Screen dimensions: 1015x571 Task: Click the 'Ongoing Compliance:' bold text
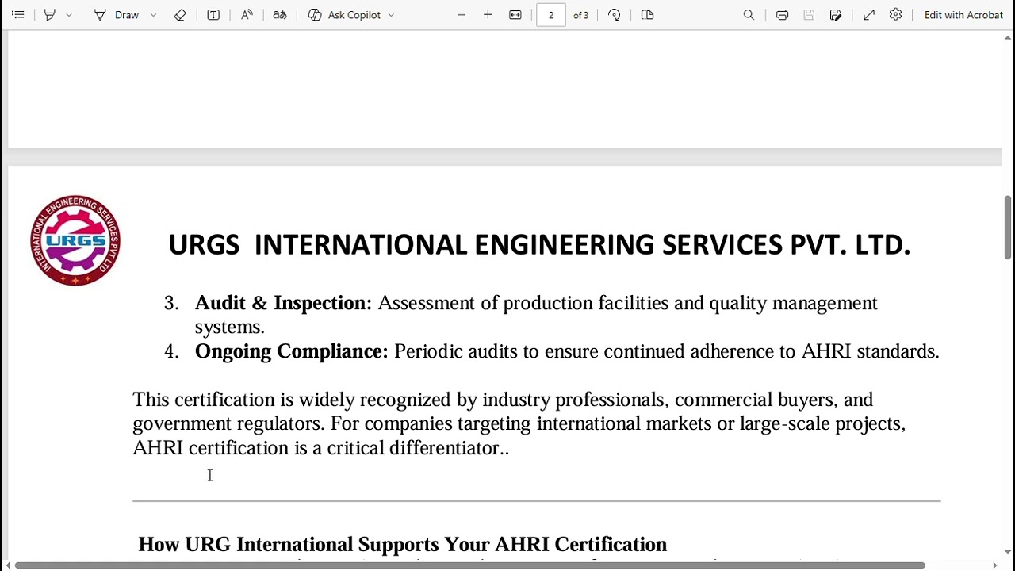point(291,351)
